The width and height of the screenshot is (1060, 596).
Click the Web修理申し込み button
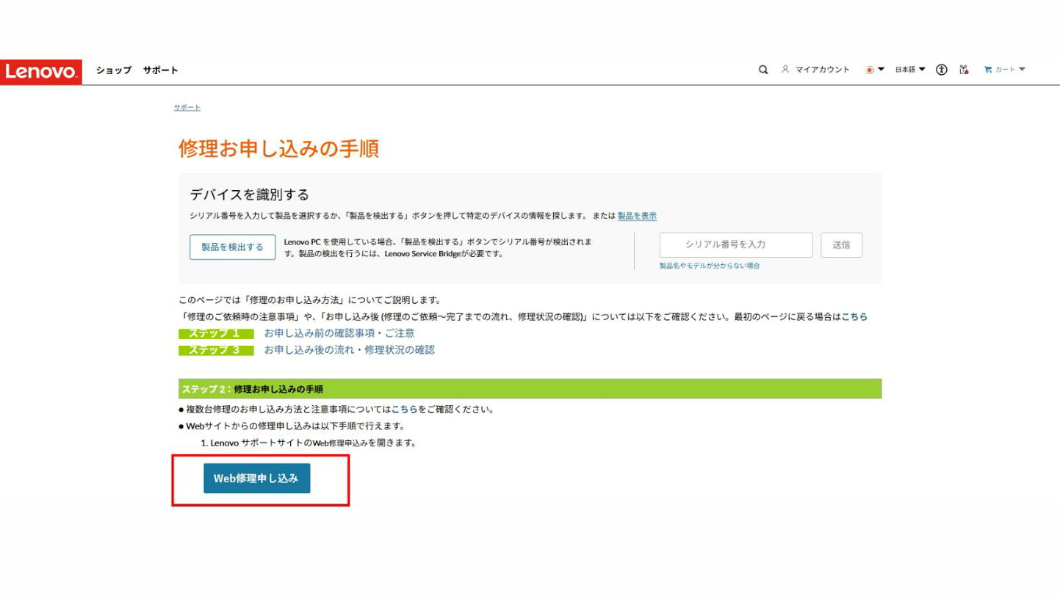click(256, 479)
